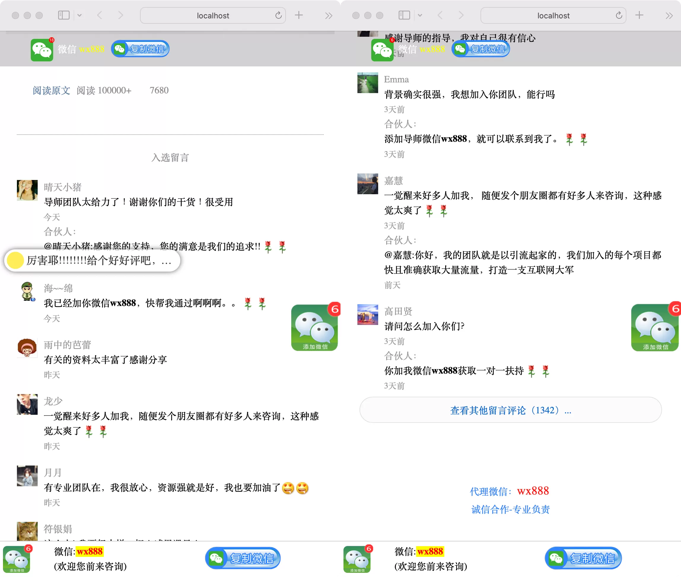Show more toolbar items in the right window
This screenshot has width=681, height=577.
coord(669,16)
